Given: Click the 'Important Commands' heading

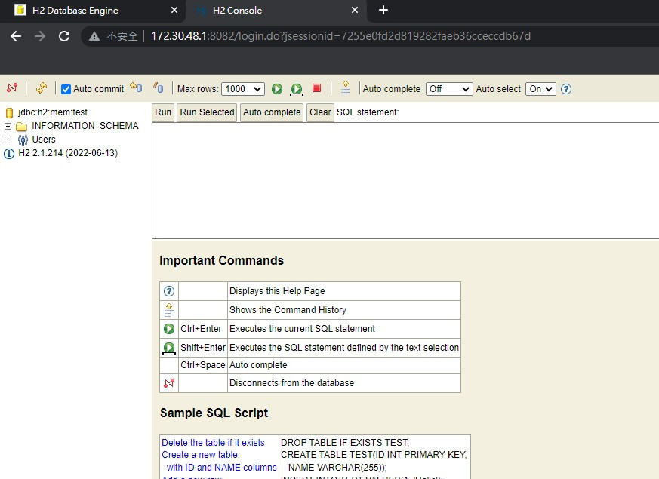Looking at the screenshot, I should pos(221,260).
